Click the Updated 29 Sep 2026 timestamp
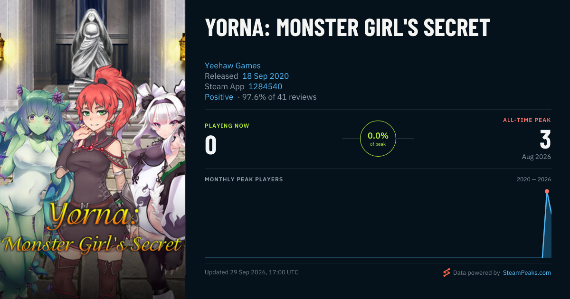570x299 pixels. tap(252, 272)
